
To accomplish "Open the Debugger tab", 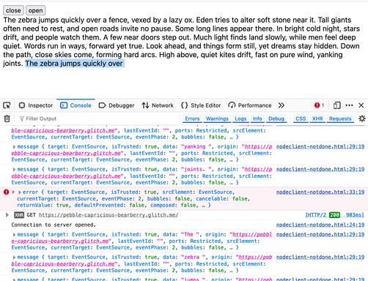I will tap(117, 105).
